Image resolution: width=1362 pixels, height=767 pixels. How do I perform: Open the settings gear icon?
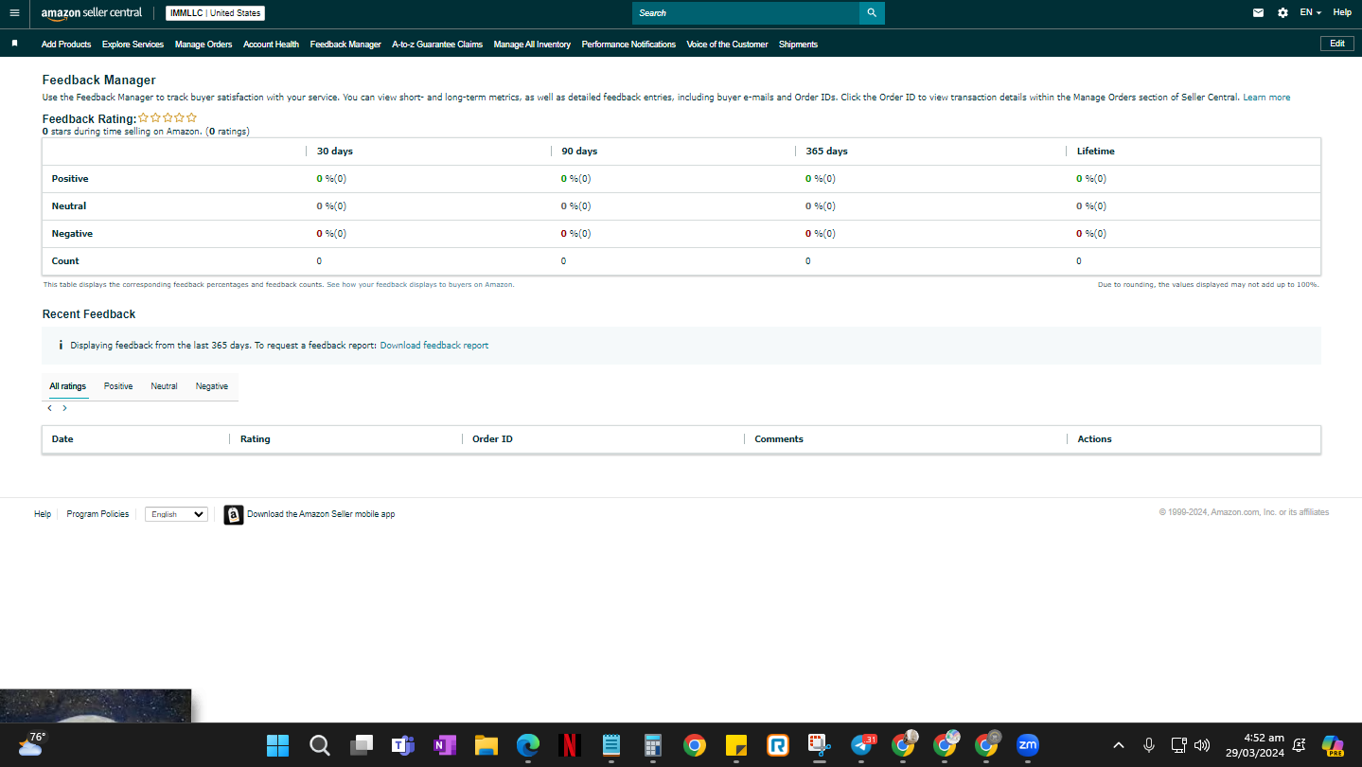click(1282, 13)
